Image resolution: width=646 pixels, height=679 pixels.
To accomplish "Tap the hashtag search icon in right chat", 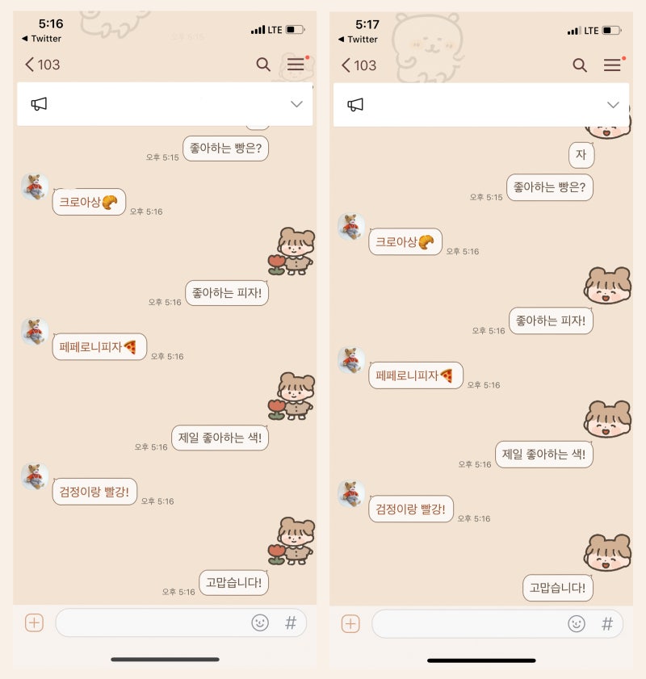I will [607, 623].
